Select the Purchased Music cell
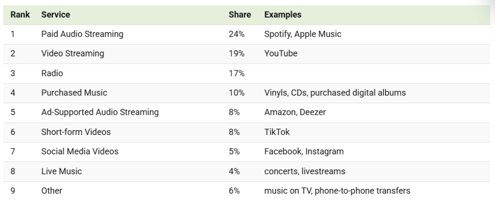The height and width of the screenshot is (214, 495). tap(74, 93)
